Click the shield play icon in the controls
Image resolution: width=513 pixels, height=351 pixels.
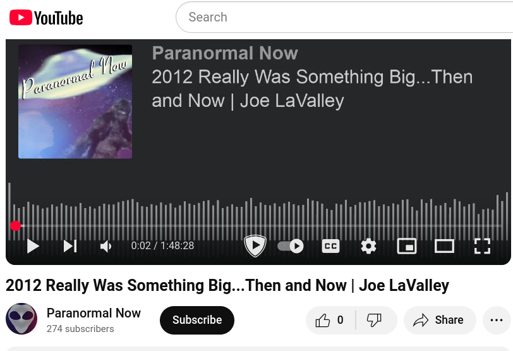click(x=255, y=245)
